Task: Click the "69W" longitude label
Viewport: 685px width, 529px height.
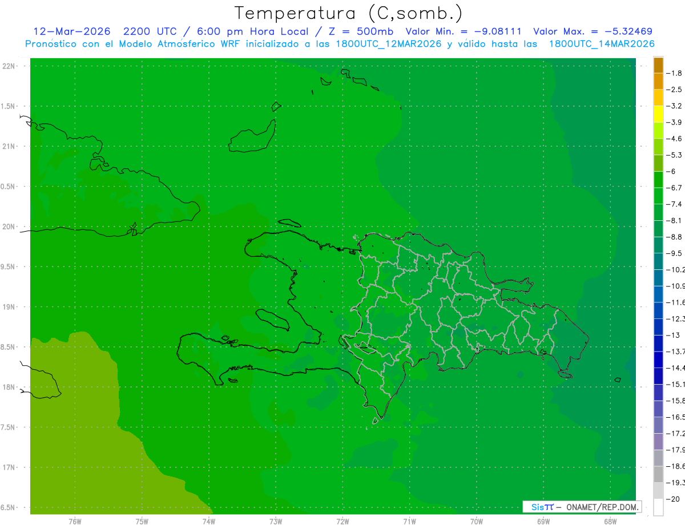Action: 543,522
